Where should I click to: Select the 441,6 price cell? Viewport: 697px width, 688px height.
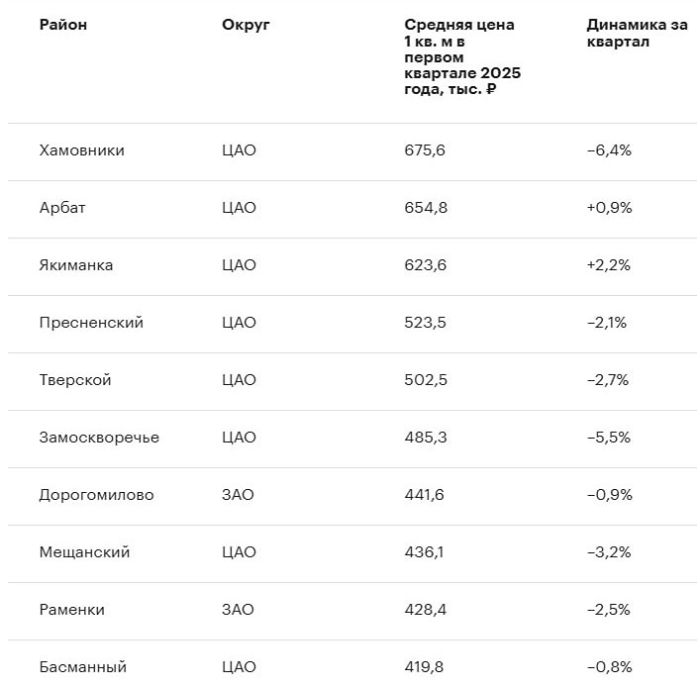424,495
